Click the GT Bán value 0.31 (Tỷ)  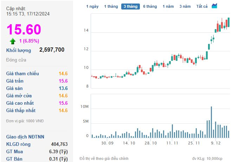point(58,159)
